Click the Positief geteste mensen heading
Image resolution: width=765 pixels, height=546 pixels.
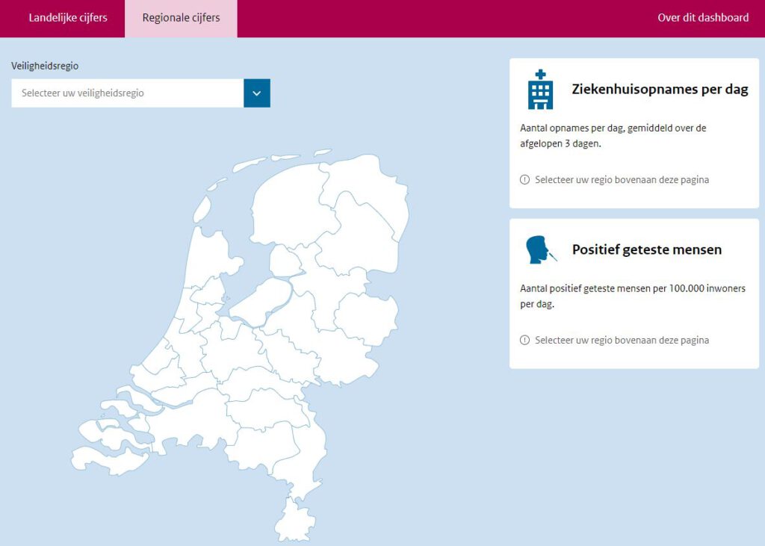646,249
